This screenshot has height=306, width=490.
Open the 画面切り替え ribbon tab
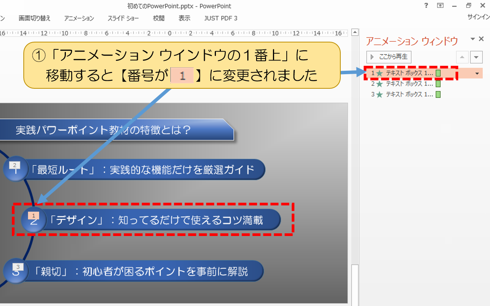(x=34, y=18)
